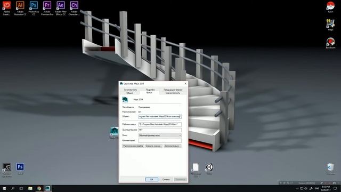Image resolution: width=341 pixels, height=192 pixels.
Task: Open the Окно window size dropdown
Action: [160, 135]
